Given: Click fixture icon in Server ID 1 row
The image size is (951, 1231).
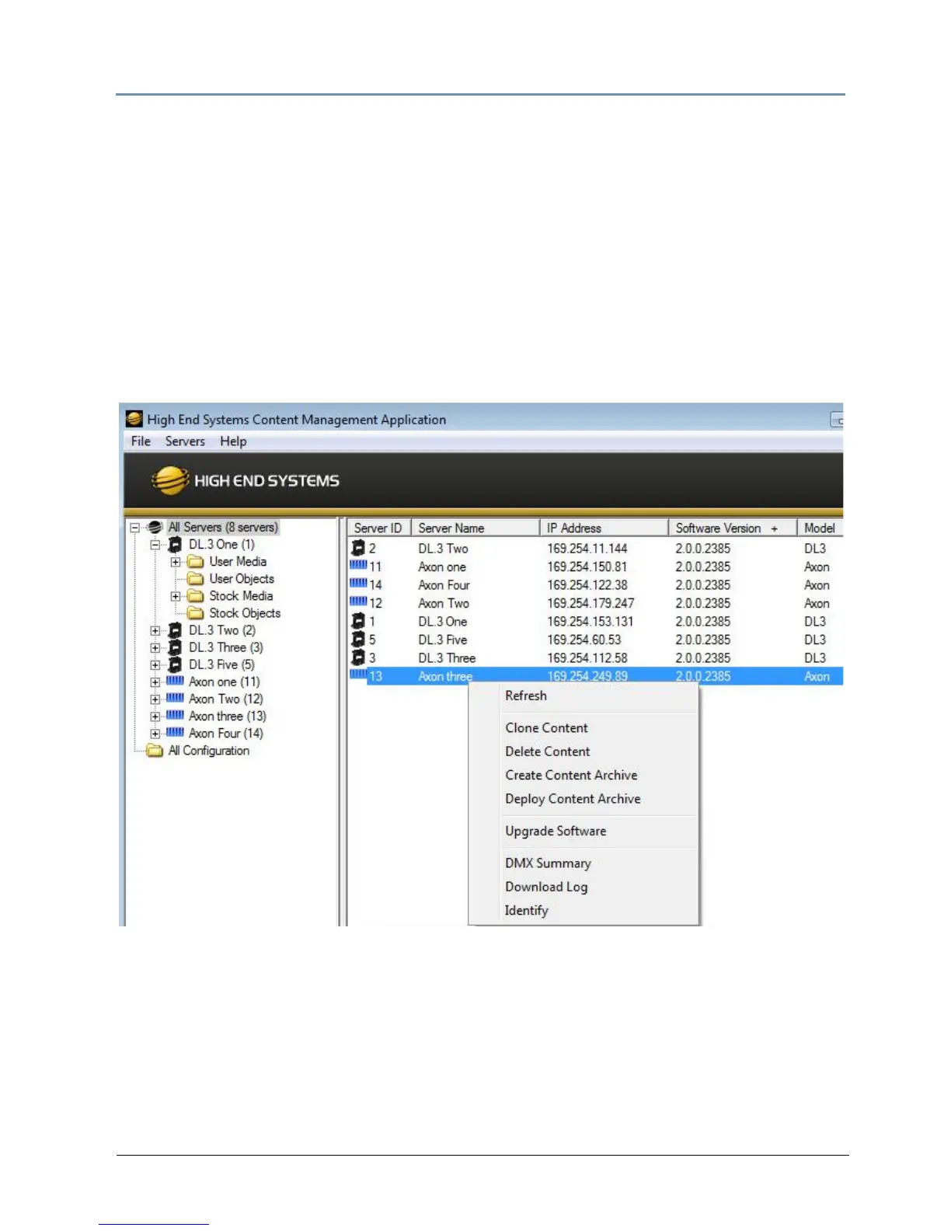Looking at the screenshot, I should click(x=358, y=621).
